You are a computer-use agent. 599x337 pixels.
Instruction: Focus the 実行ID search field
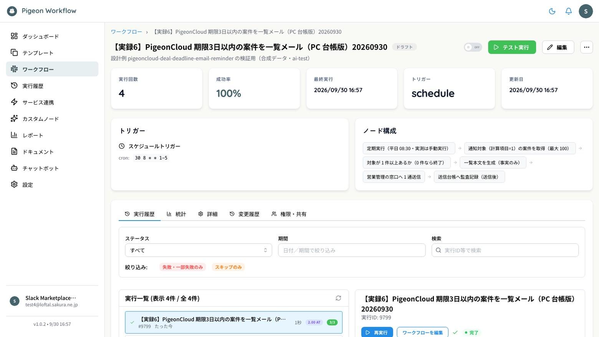(505, 250)
